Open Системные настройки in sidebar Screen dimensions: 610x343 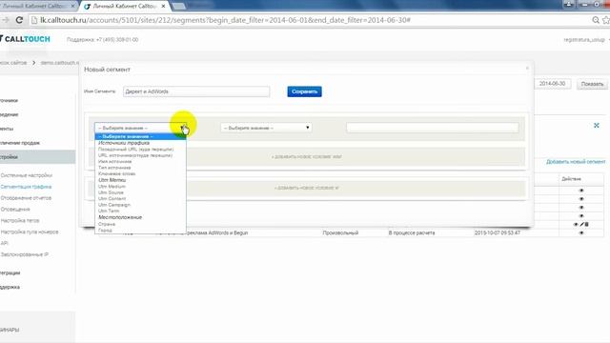coord(26,175)
